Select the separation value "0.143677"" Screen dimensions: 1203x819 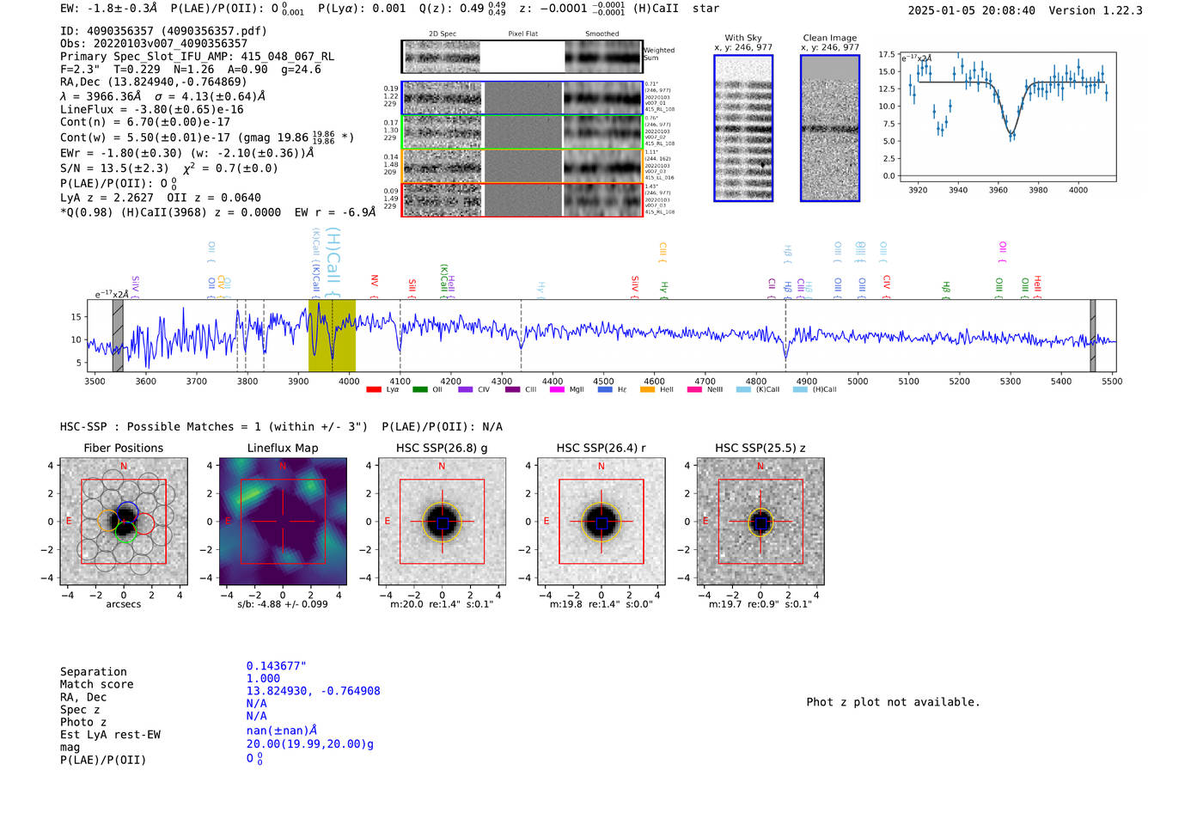[x=277, y=666]
